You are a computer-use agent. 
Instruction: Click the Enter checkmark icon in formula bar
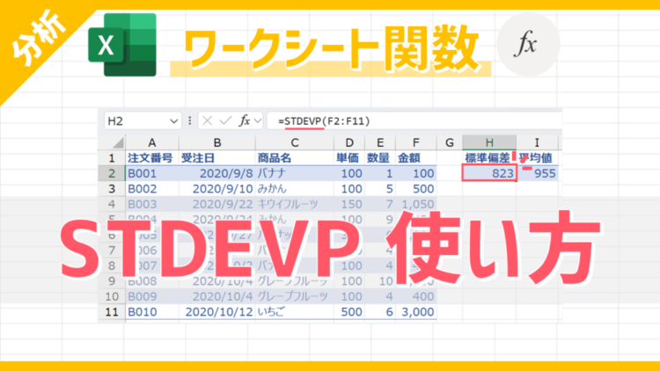[x=225, y=120]
